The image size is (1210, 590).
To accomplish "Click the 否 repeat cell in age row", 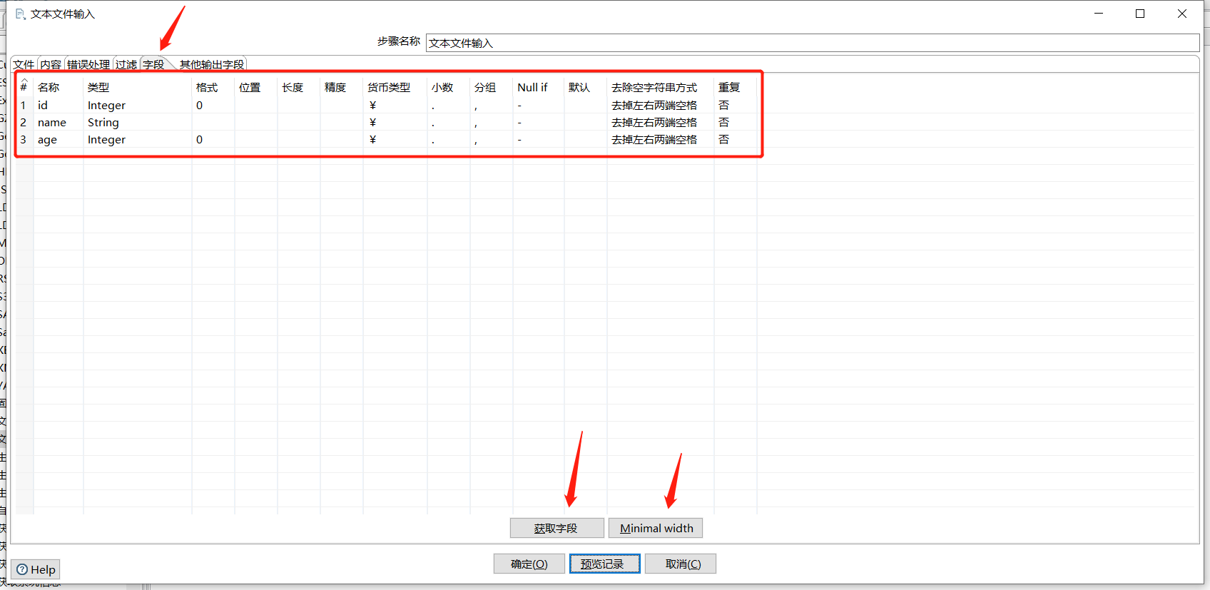I will [736, 139].
